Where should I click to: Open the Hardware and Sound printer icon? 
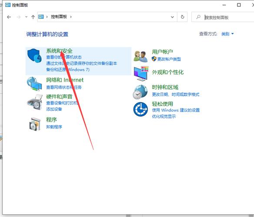click(x=35, y=102)
